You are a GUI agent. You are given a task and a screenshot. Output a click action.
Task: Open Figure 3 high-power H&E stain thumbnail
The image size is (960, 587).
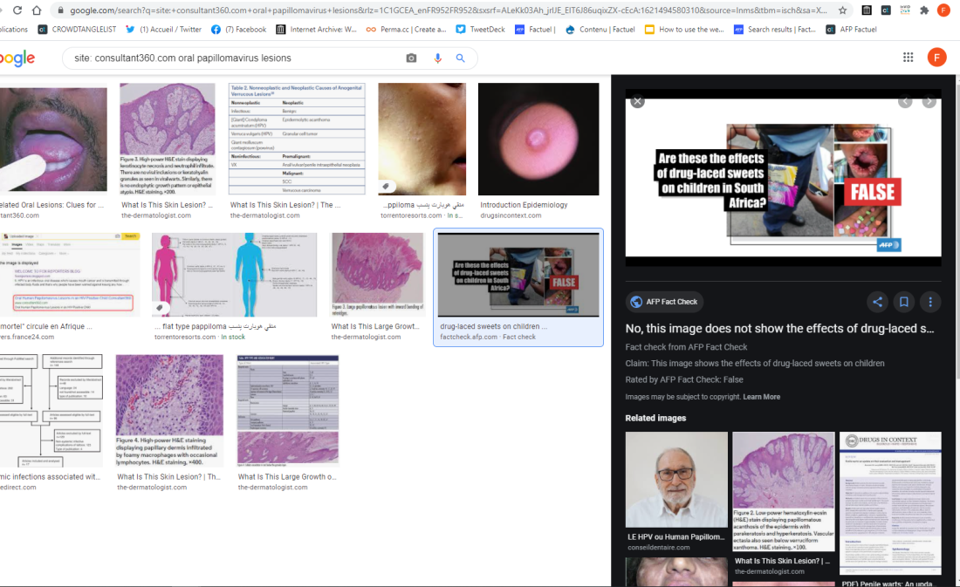[168, 140]
